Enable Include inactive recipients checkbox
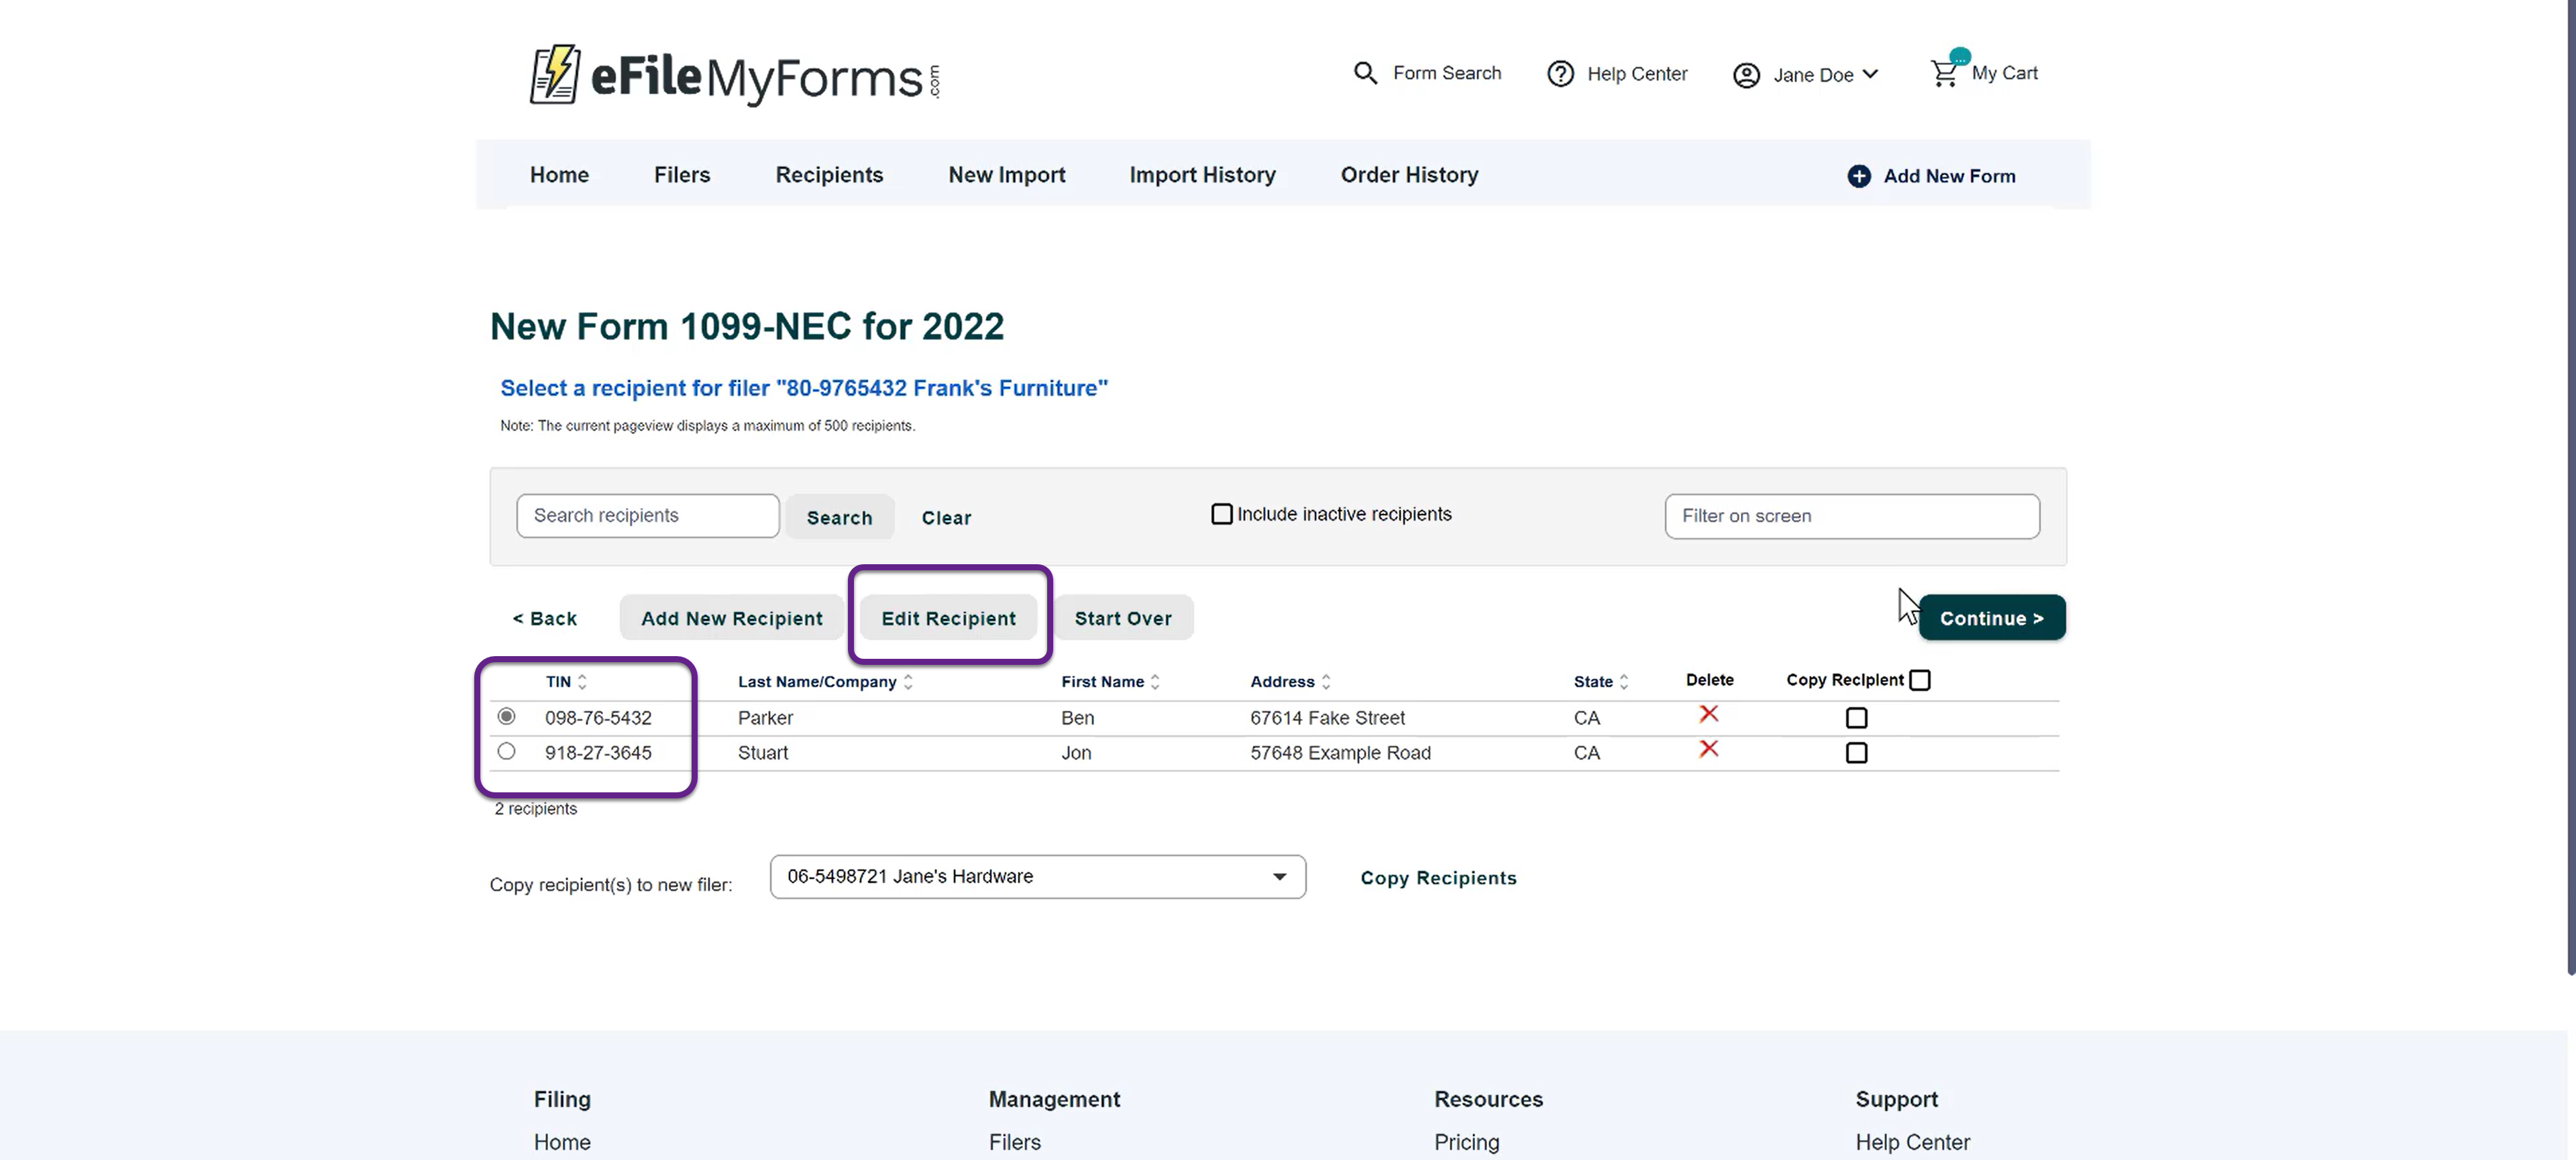 pos(1221,514)
